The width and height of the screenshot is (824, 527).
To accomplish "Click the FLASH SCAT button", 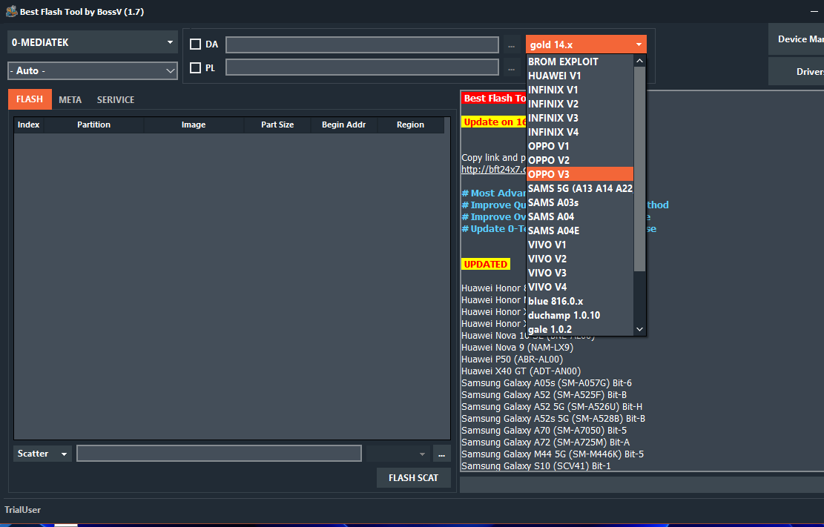I will [x=414, y=477].
